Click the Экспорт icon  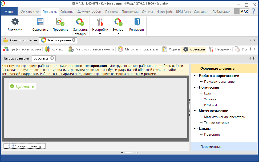(x=118, y=22)
